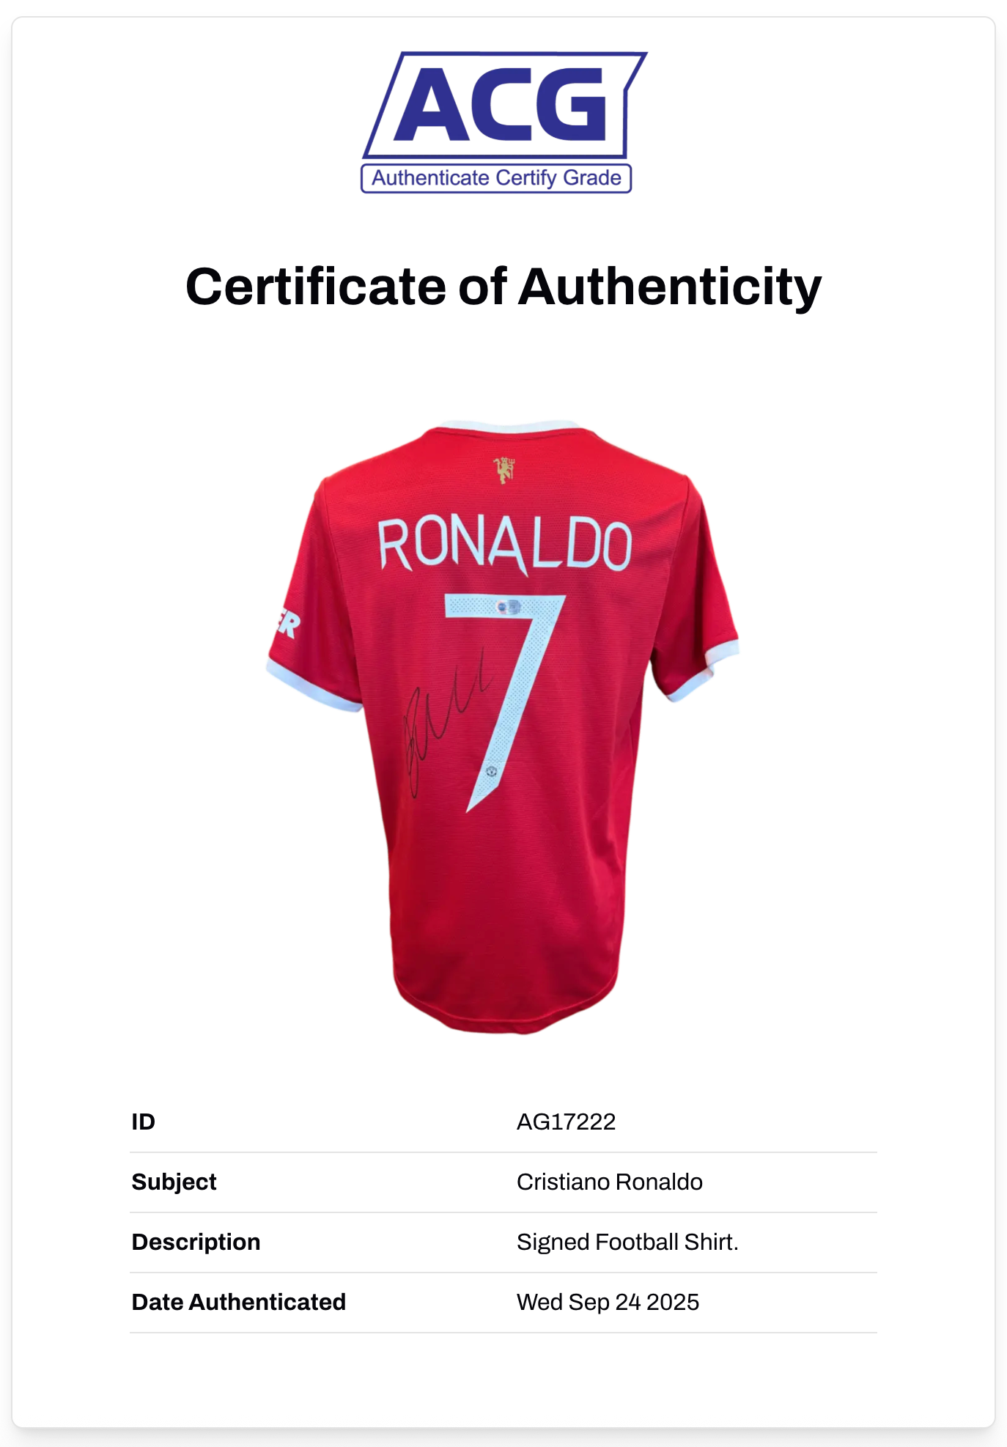Click the ACG logo at top
This screenshot has height=1447, width=1007.
pos(504,104)
